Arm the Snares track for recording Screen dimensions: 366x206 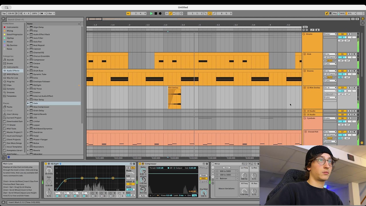coord(354,71)
